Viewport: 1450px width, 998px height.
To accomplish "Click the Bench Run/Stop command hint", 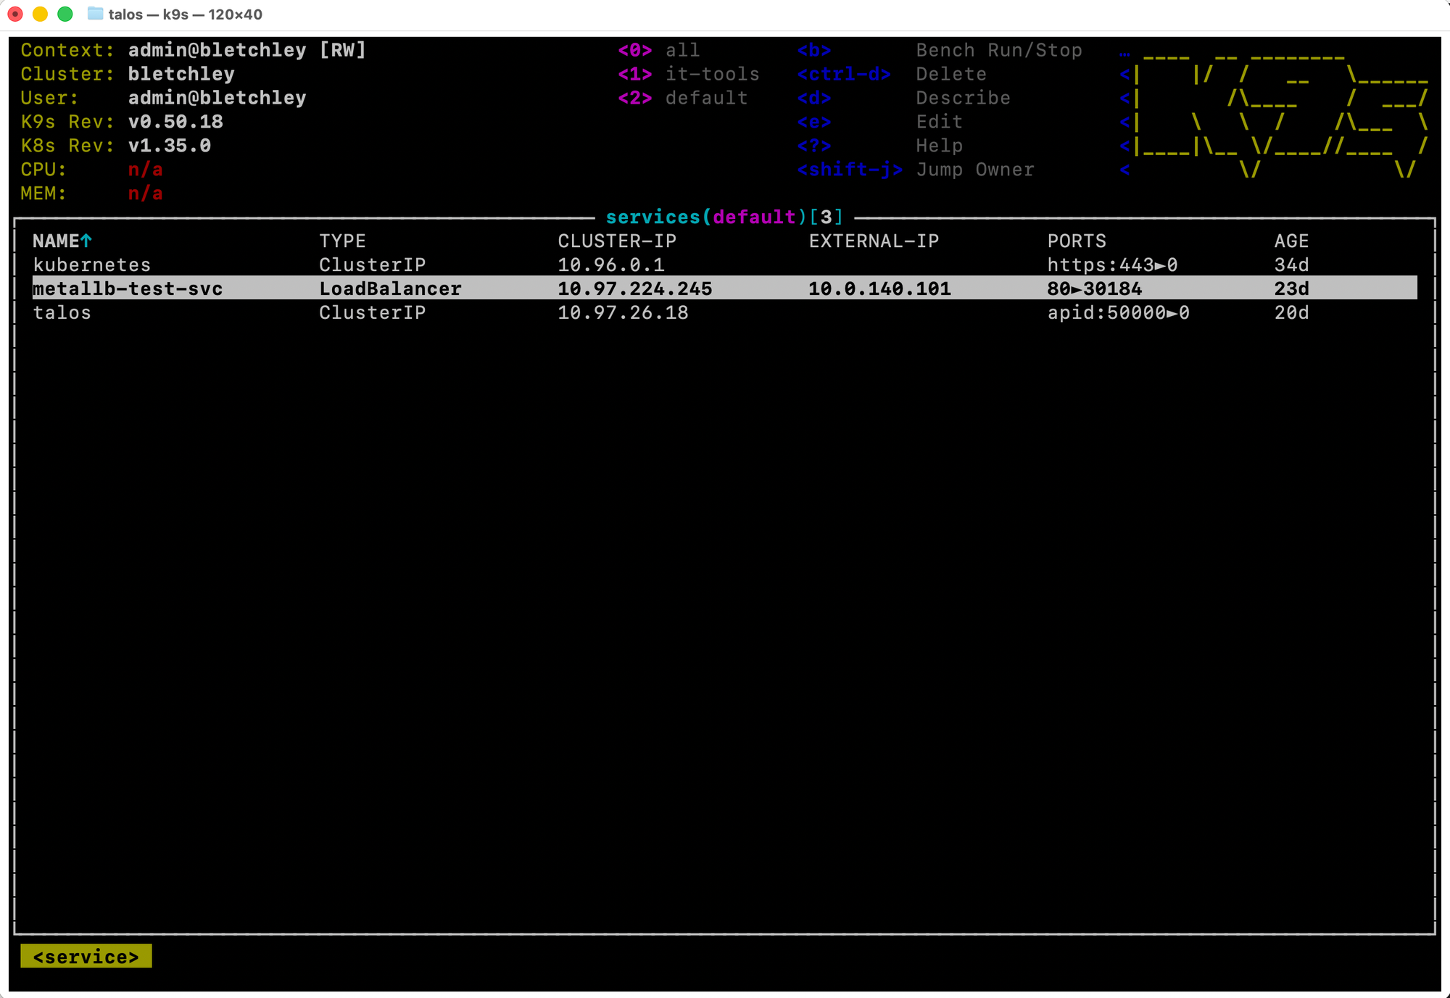I will 998,50.
